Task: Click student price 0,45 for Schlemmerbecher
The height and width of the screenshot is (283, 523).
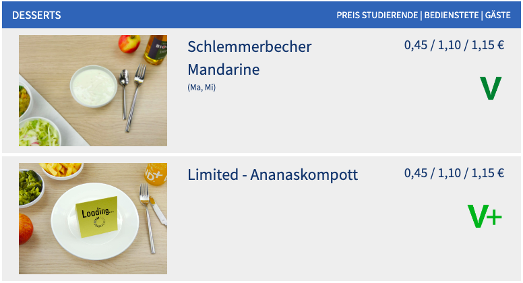Action: pos(416,45)
